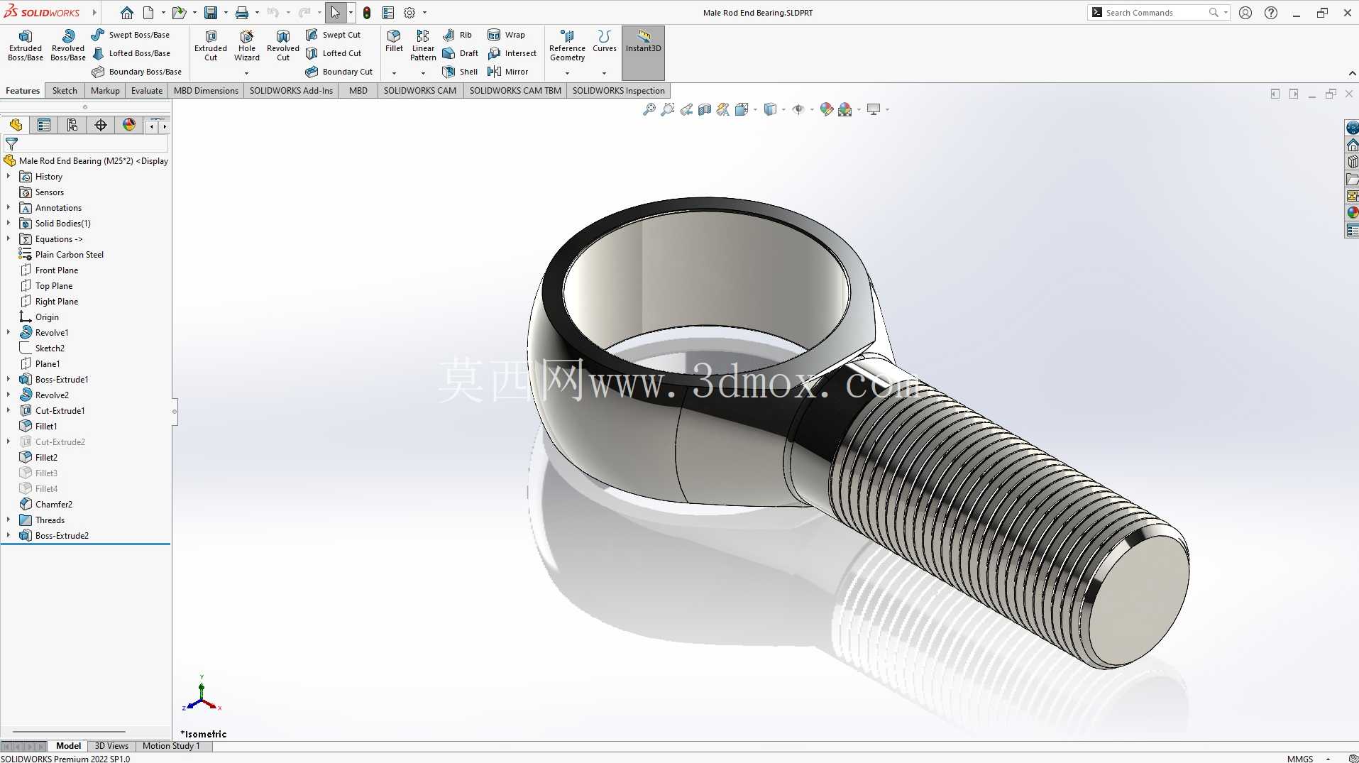
Task: Open the Options gear icon
Action: (x=409, y=13)
